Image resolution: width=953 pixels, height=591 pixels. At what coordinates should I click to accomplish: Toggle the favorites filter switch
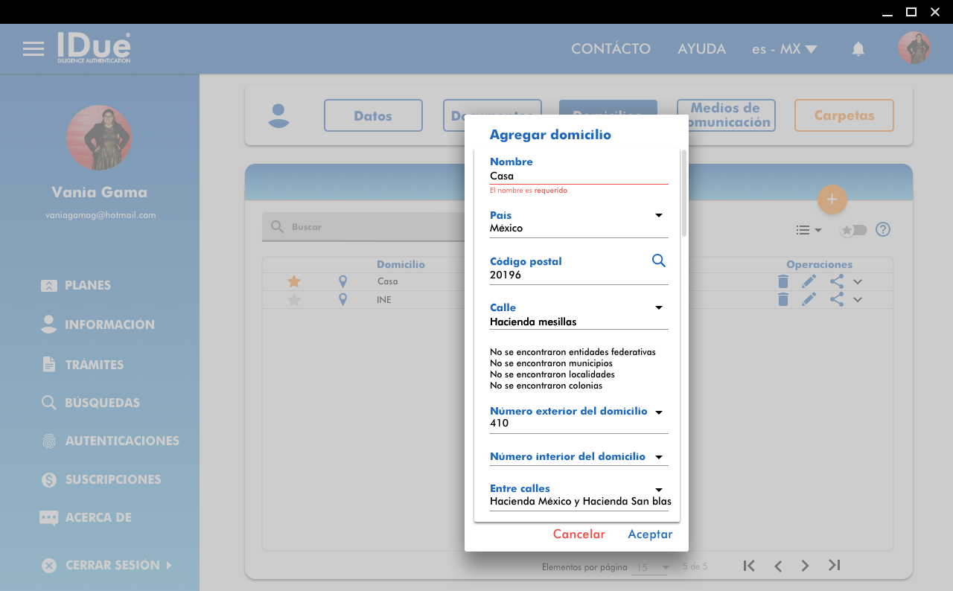[x=853, y=230]
